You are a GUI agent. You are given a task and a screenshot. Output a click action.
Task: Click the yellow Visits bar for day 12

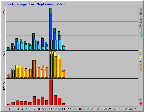(x=55, y=54)
